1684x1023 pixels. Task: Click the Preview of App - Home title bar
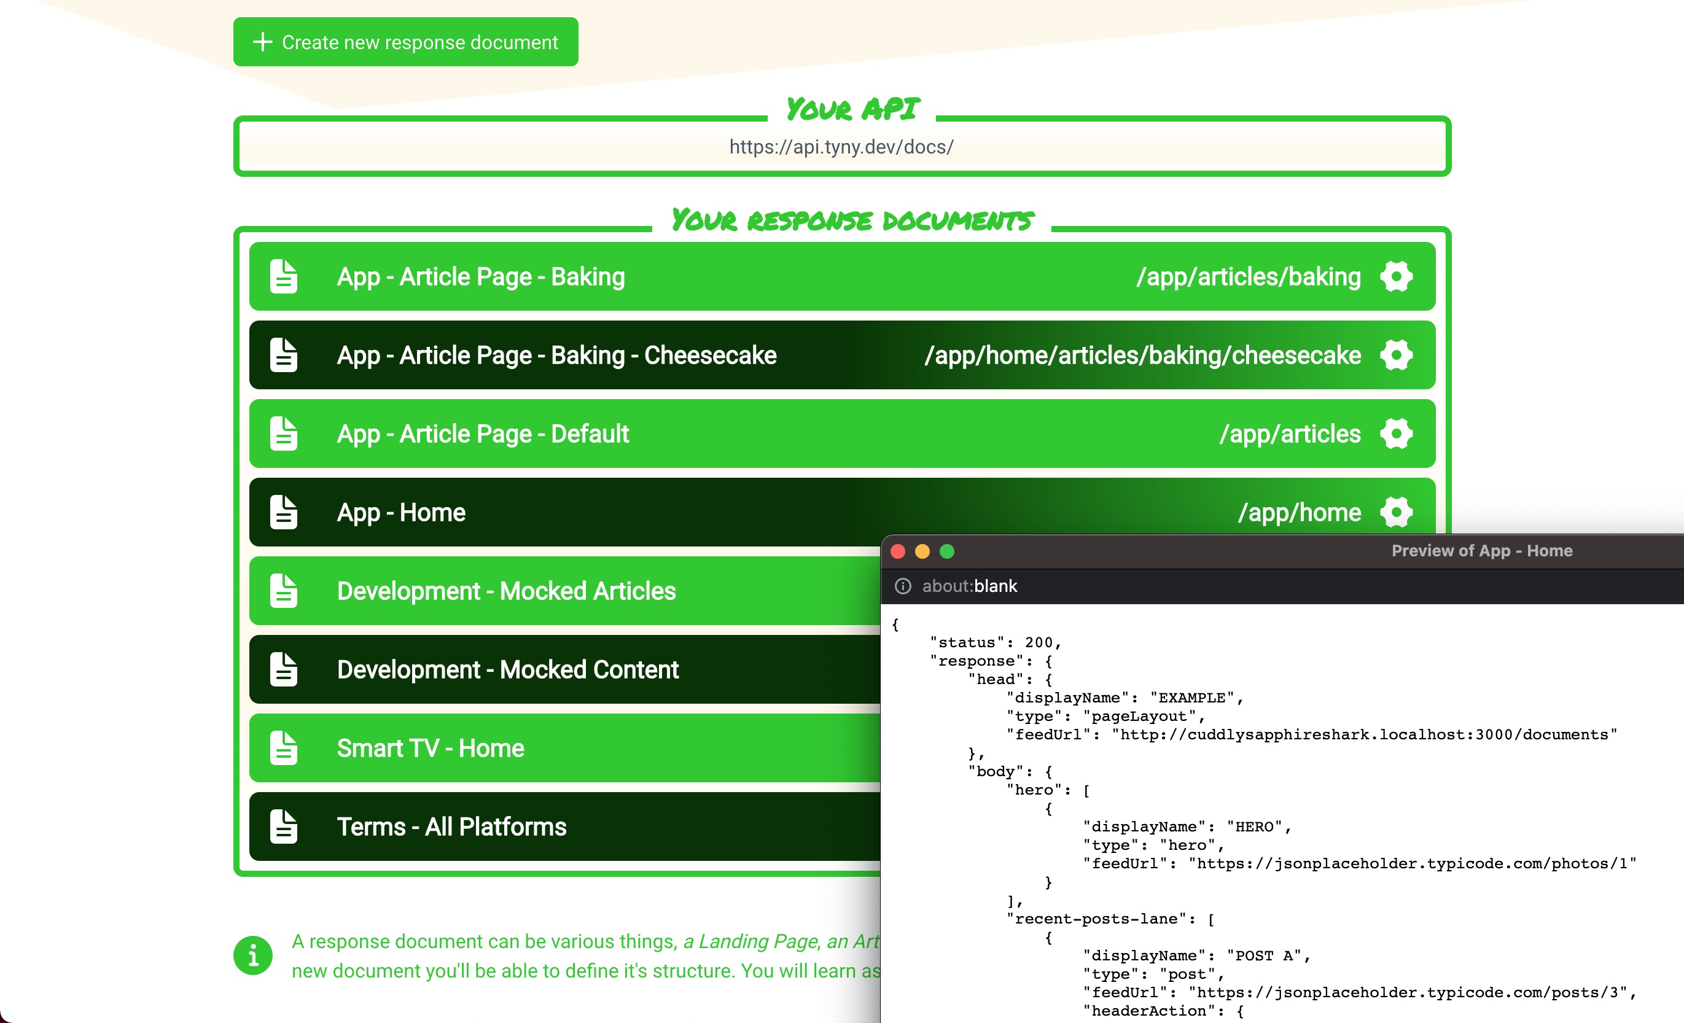pyautogui.click(x=1482, y=551)
